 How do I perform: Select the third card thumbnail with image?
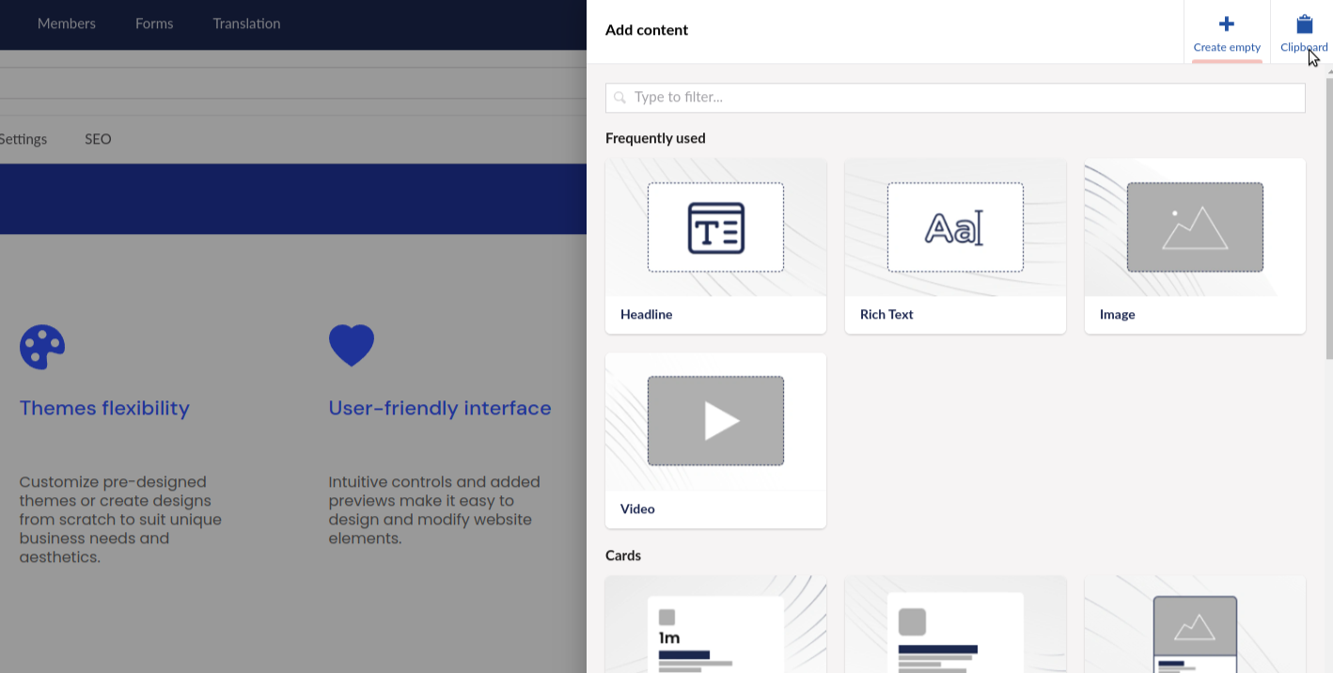(x=1194, y=630)
